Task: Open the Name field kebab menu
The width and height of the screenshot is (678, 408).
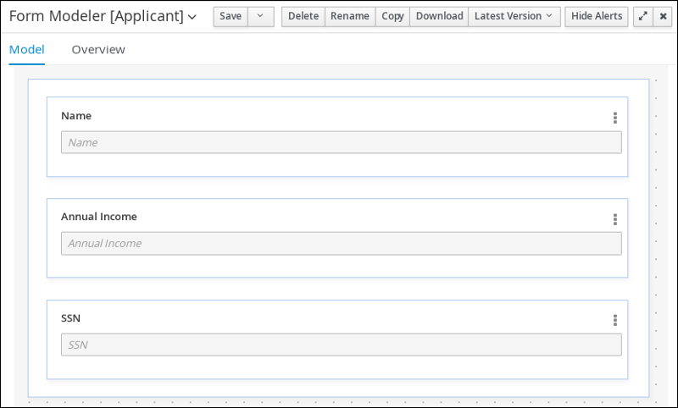Action: point(615,118)
